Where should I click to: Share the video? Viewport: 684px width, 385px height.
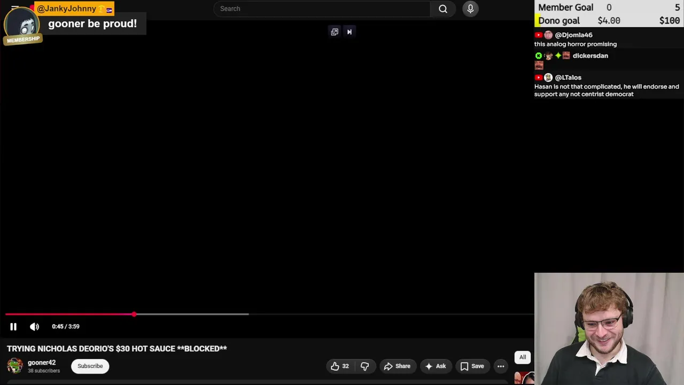(x=397, y=366)
